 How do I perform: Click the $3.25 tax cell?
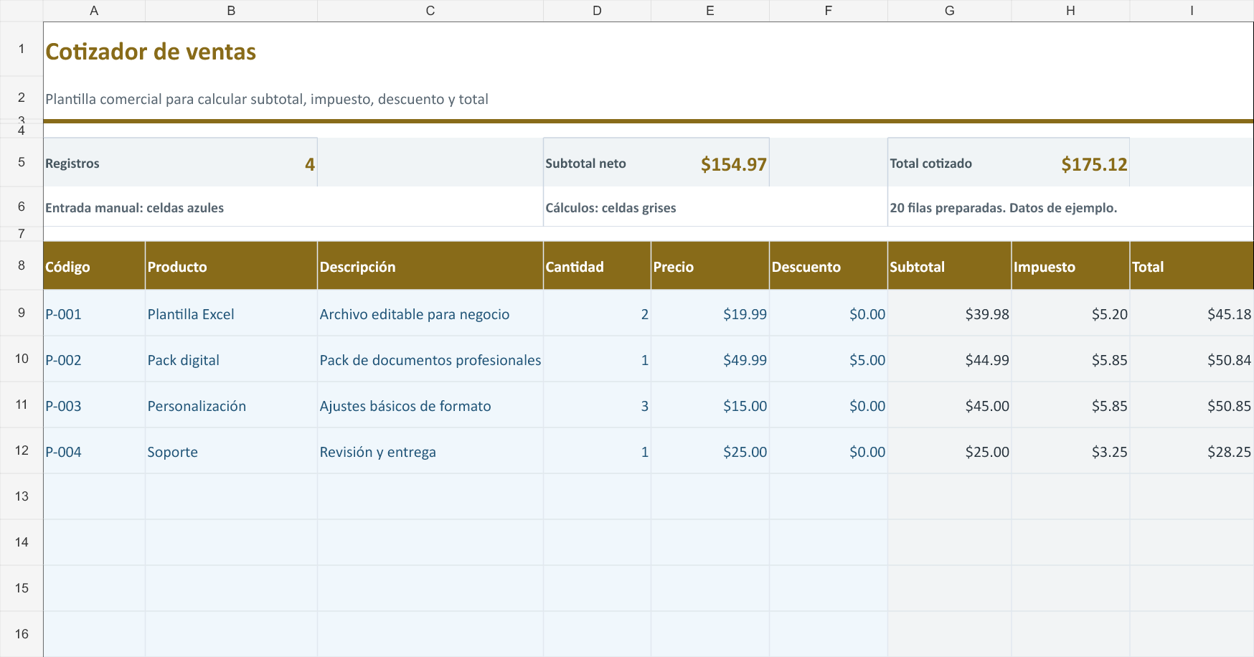[1070, 451]
